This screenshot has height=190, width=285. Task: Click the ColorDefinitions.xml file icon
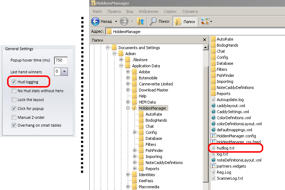(213, 118)
